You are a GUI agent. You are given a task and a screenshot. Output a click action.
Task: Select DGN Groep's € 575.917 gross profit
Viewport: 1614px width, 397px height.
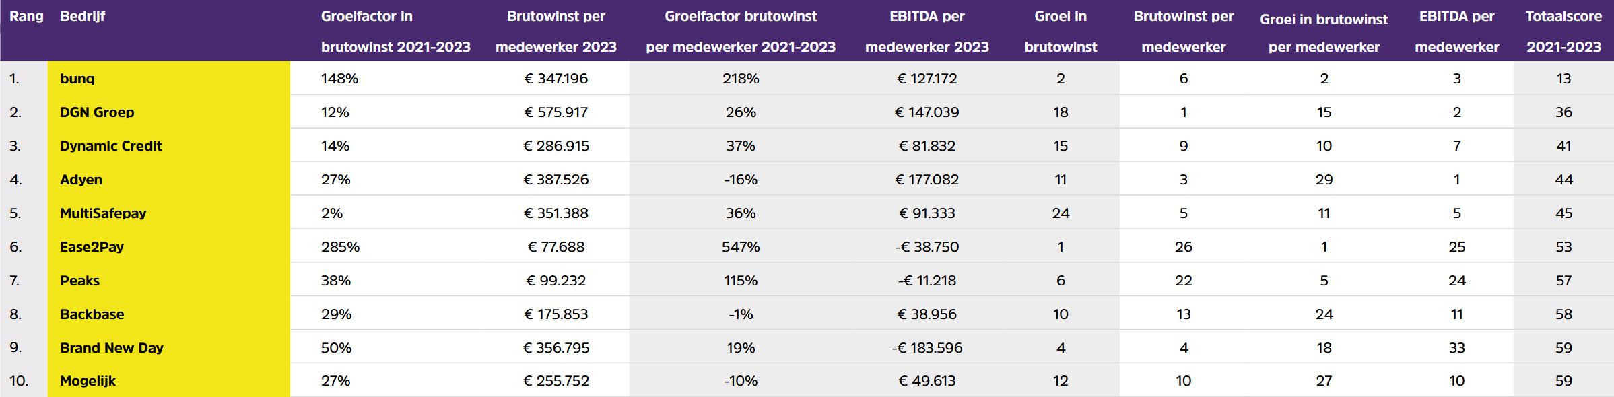(x=556, y=112)
